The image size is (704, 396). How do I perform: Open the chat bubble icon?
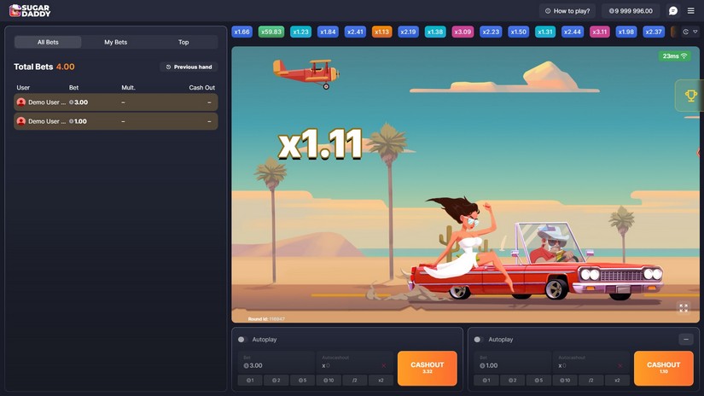click(673, 11)
